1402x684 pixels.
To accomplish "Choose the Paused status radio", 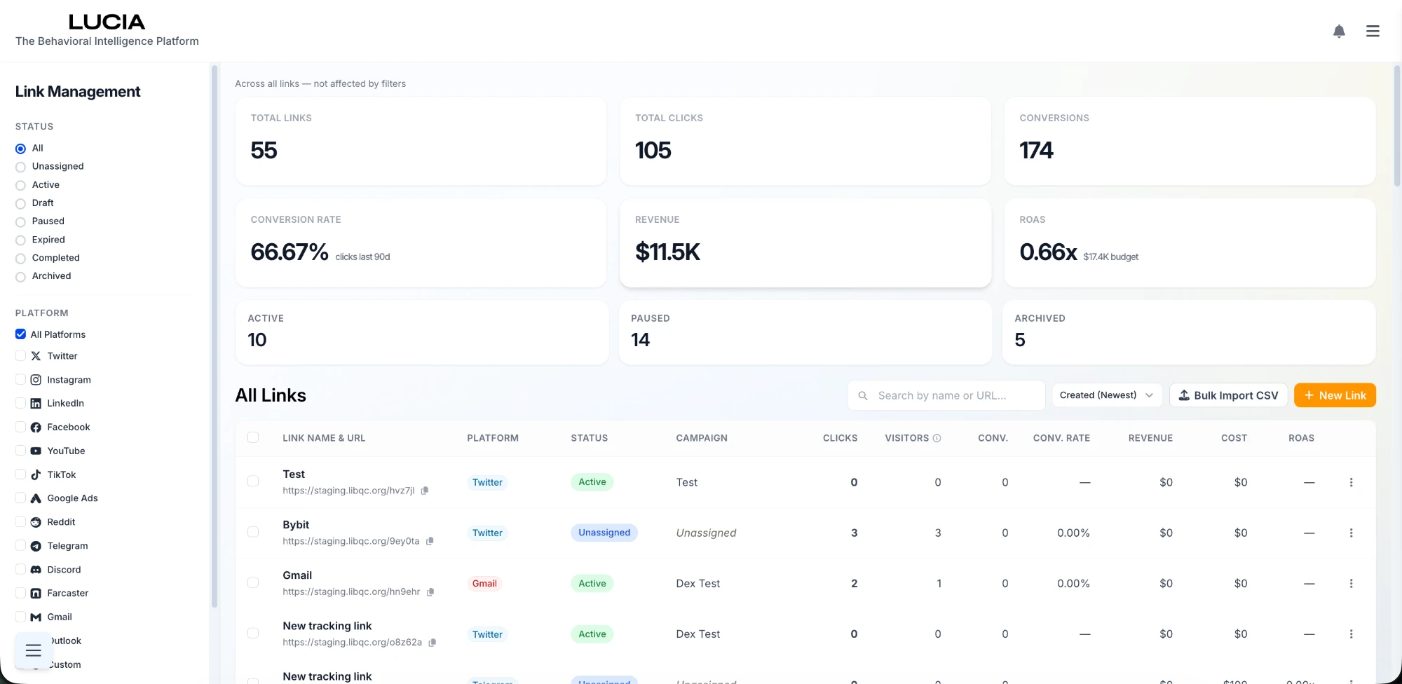I will tap(20, 221).
